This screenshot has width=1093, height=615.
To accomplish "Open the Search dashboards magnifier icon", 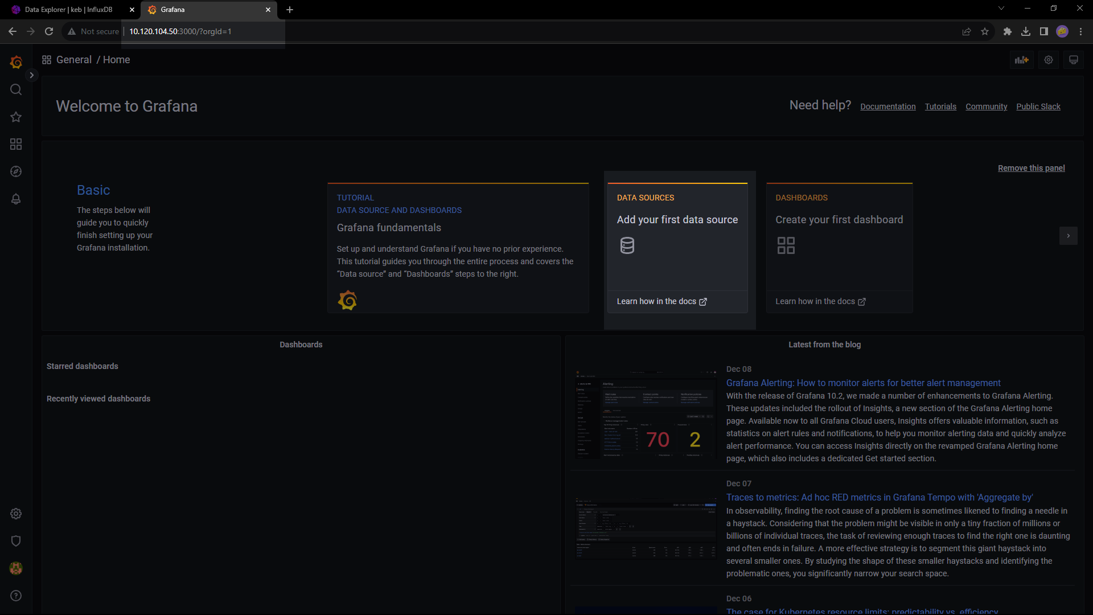I will pyautogui.click(x=16, y=89).
